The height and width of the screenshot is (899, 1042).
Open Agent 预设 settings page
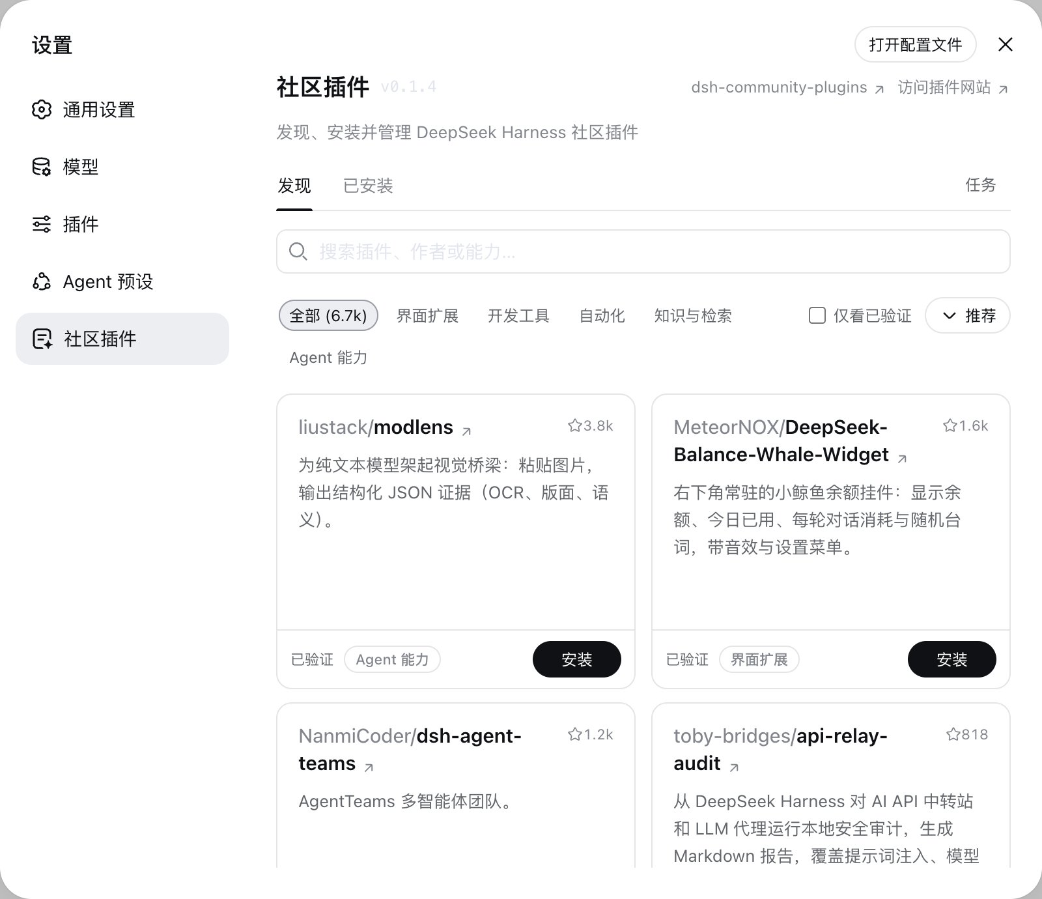pos(122,281)
